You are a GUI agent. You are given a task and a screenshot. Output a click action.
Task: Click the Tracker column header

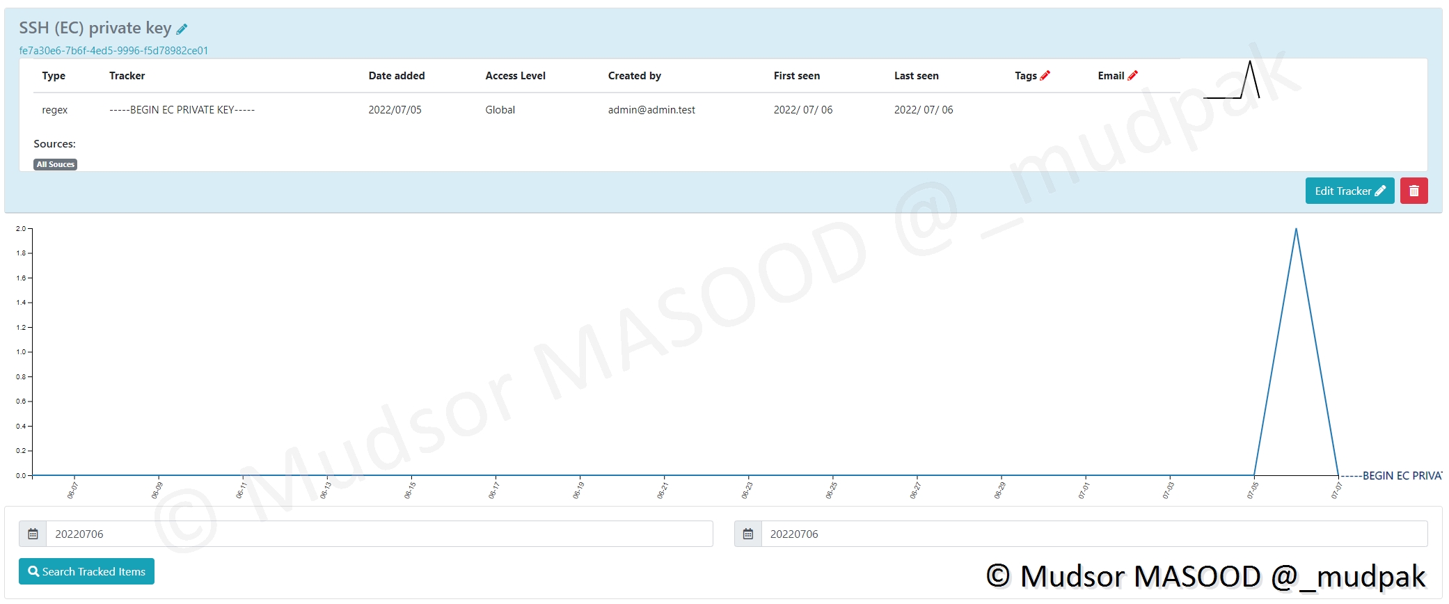127,76
